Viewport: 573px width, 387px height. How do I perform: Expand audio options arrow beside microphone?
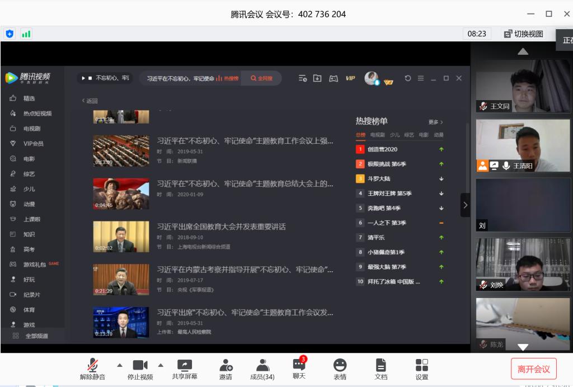click(119, 365)
